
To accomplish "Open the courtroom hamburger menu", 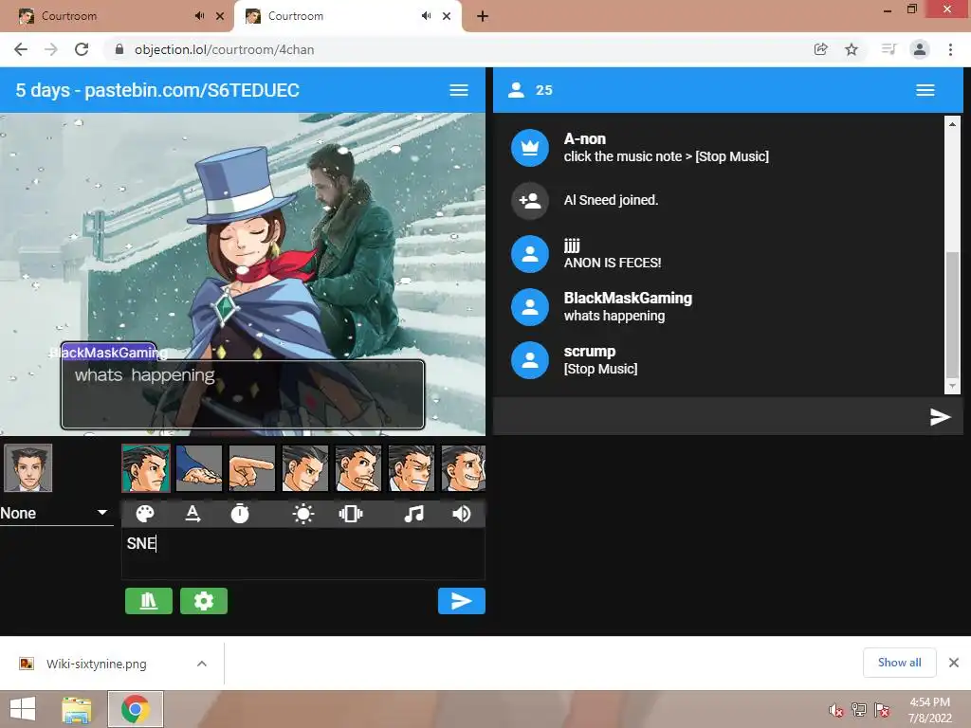I will 459,90.
